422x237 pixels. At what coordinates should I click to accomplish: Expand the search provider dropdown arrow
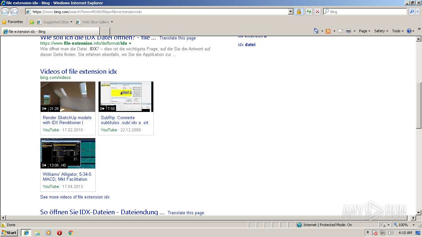(x=418, y=12)
